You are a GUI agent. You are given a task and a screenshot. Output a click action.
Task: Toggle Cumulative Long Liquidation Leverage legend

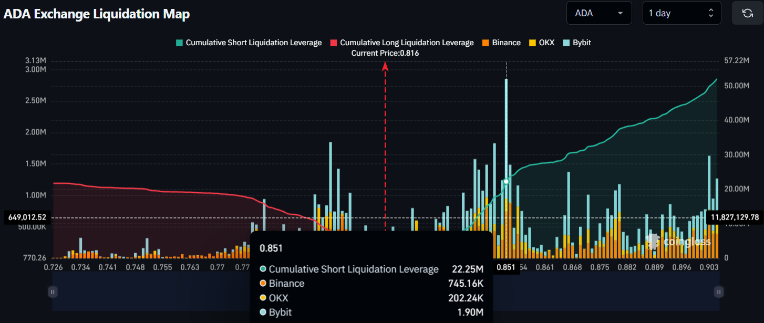pos(402,43)
